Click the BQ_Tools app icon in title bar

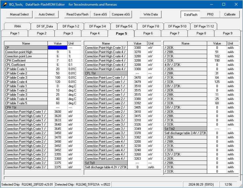tap(5, 4)
